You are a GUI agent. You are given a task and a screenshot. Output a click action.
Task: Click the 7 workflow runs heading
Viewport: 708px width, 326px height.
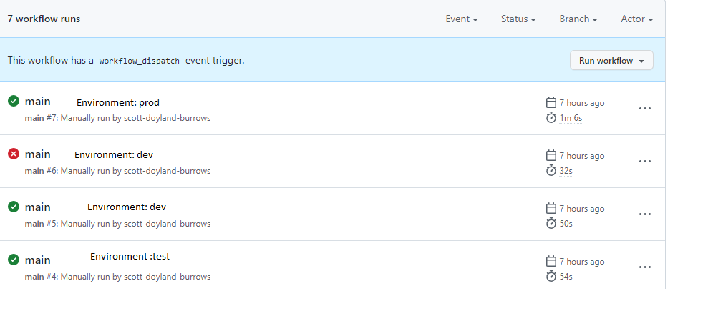[44, 19]
